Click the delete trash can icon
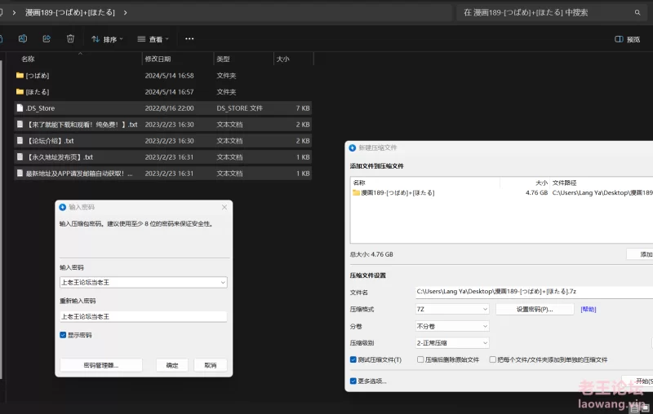653x414 pixels. 70,38
